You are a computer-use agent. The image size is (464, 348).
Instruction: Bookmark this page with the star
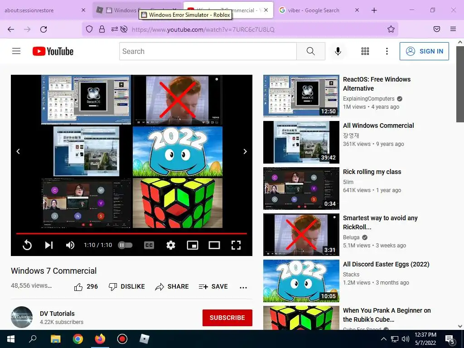tap(391, 29)
